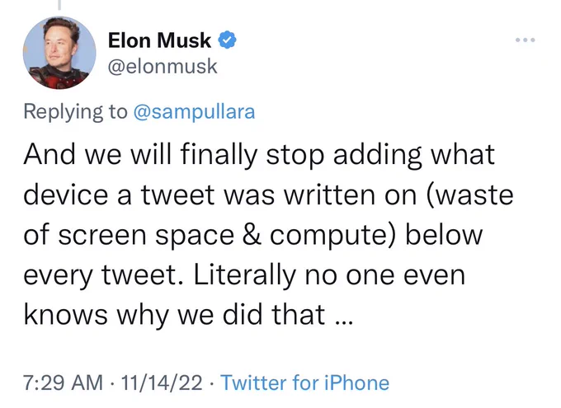This screenshot has height=408, width=561.
Task: Click the 'Twitter for iPhone' source link
Action: [304, 382]
